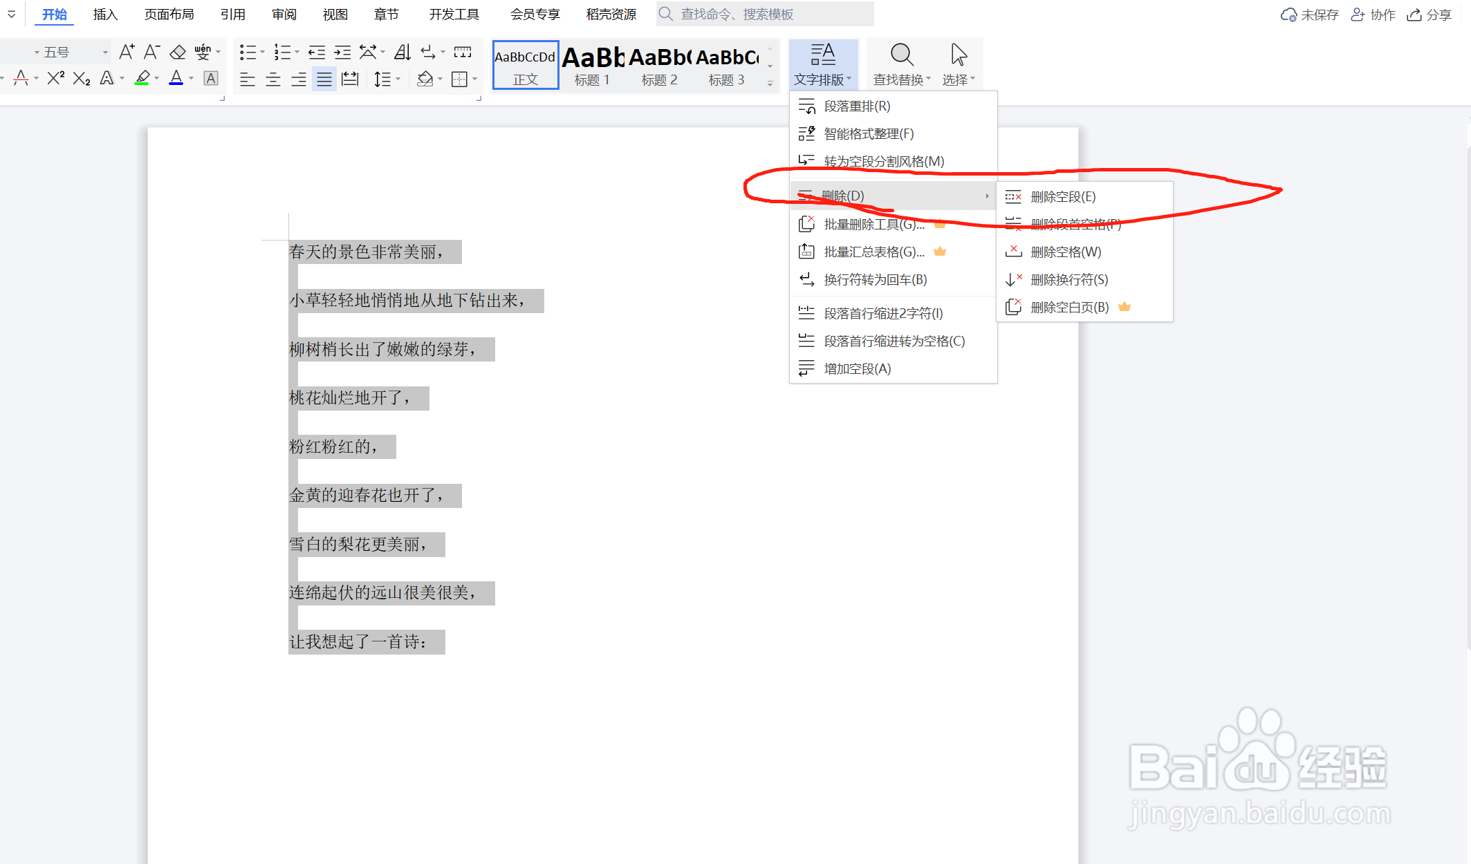Toggle justify alignment
The height and width of the screenshot is (864, 1471).
click(x=324, y=79)
